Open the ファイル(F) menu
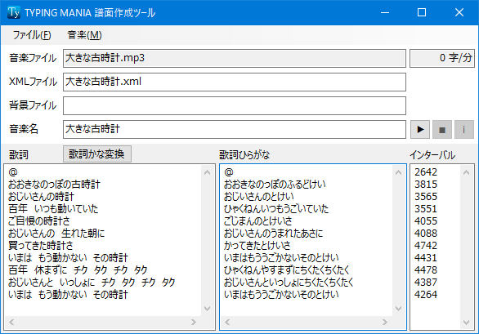 pos(32,35)
